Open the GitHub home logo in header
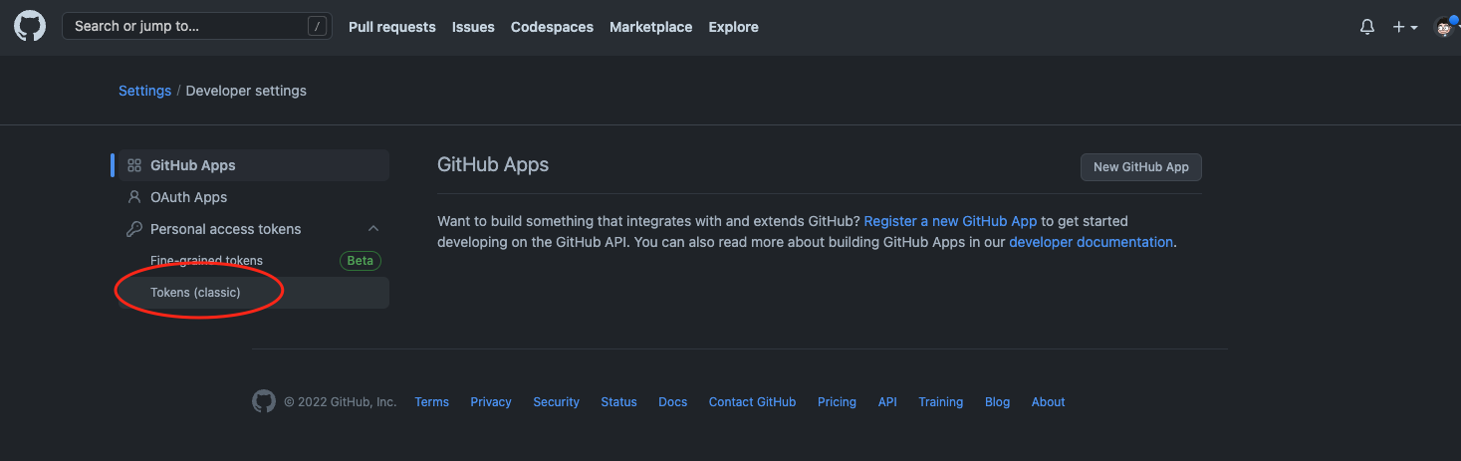This screenshot has width=1461, height=461. (x=30, y=27)
